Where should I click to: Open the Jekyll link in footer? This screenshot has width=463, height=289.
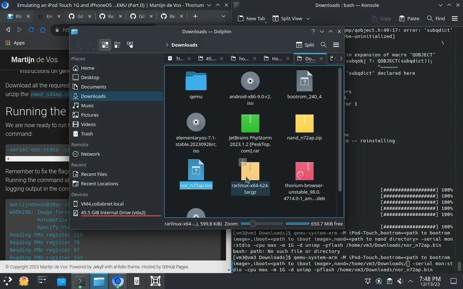(98, 267)
